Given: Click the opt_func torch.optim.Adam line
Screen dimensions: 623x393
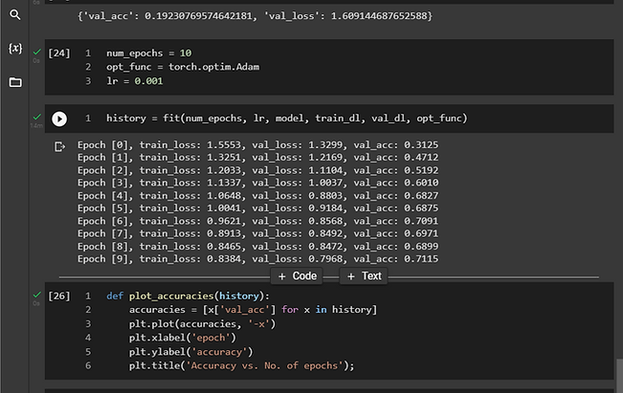Looking at the screenshot, I should (183, 67).
